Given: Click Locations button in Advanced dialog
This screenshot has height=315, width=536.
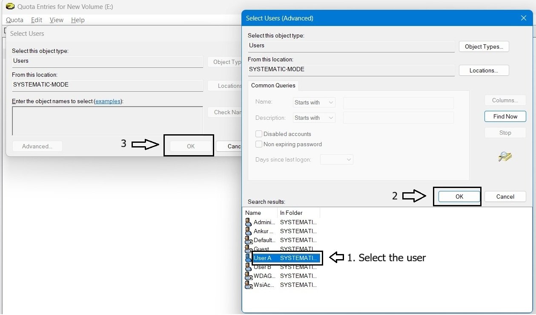Looking at the screenshot, I should pyautogui.click(x=484, y=70).
